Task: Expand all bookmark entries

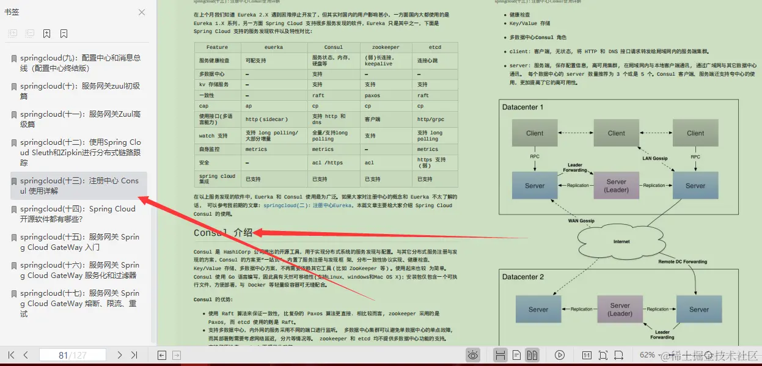Action: click(13, 33)
